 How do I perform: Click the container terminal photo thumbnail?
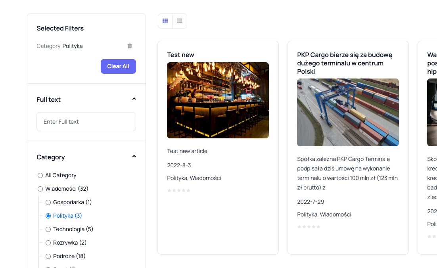tap(348, 112)
